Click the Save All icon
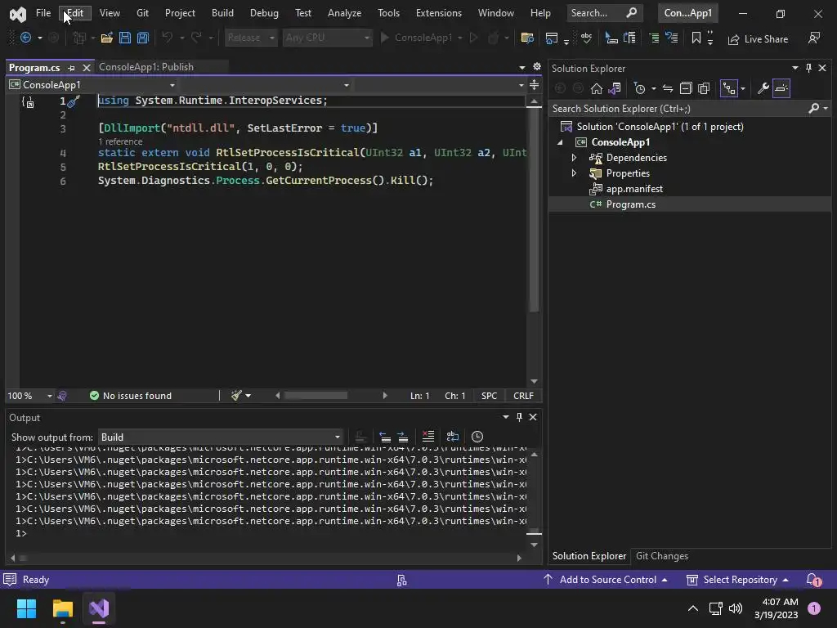This screenshot has width=837, height=628. tap(143, 38)
